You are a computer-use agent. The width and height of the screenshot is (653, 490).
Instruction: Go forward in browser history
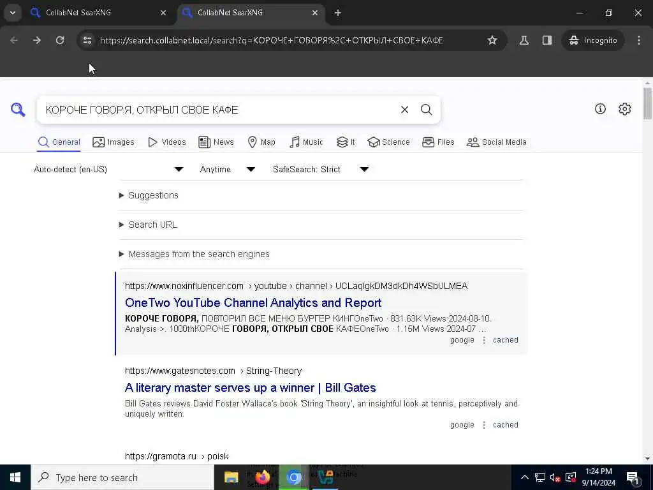[x=36, y=40]
